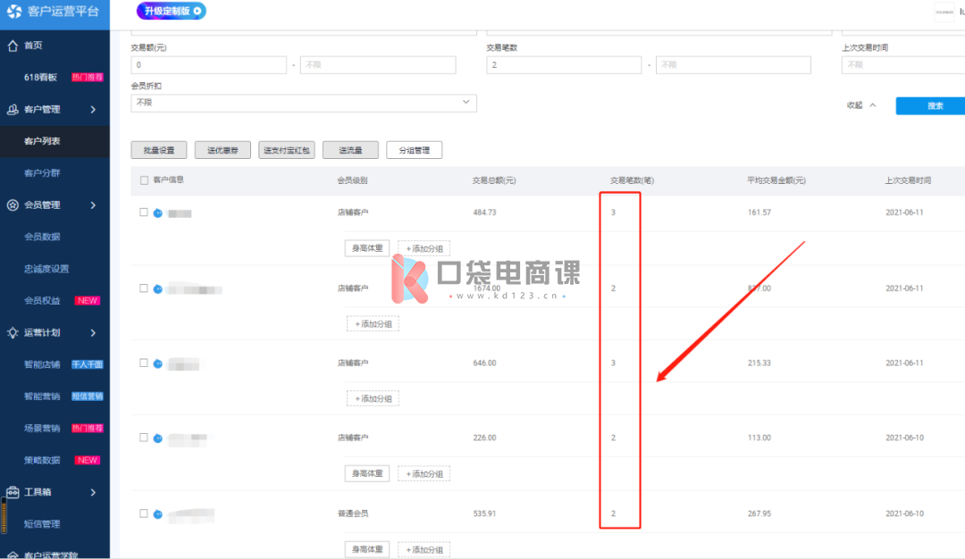Image resolution: width=965 pixels, height=559 pixels.
Task: Click the 会员管理 star icon in sidebar
Action: (13, 205)
